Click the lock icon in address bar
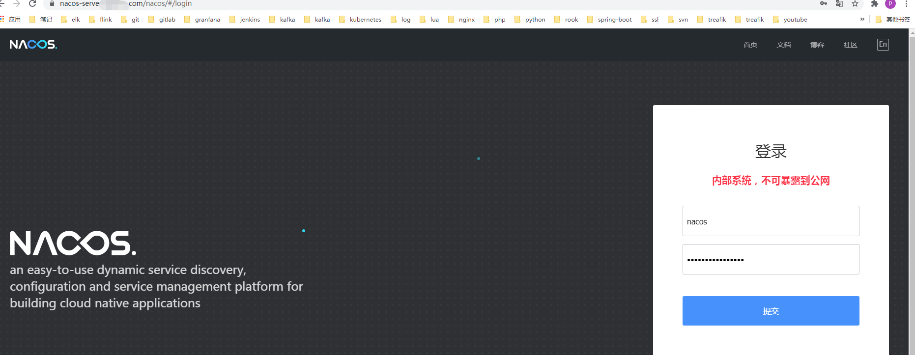Screen dimensions: 915x355 [x=52, y=3]
